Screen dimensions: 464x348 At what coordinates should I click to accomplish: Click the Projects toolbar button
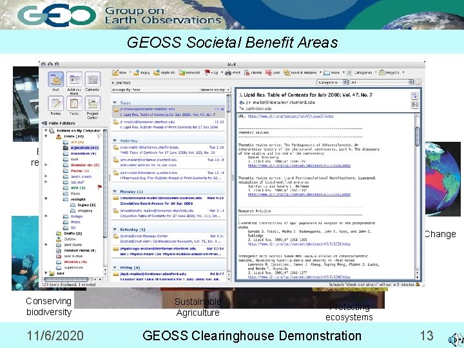tap(389, 72)
